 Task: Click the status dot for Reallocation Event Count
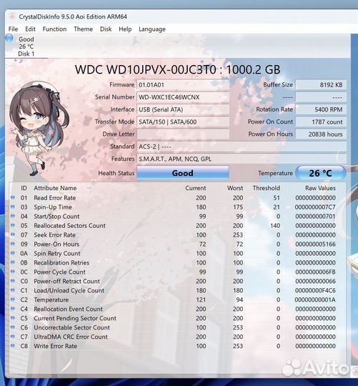[x=13, y=309]
